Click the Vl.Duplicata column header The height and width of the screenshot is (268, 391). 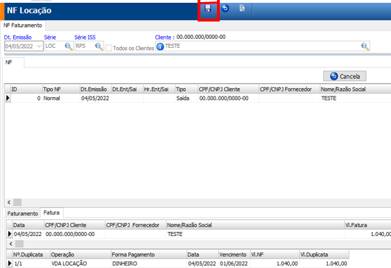[x=324, y=255]
